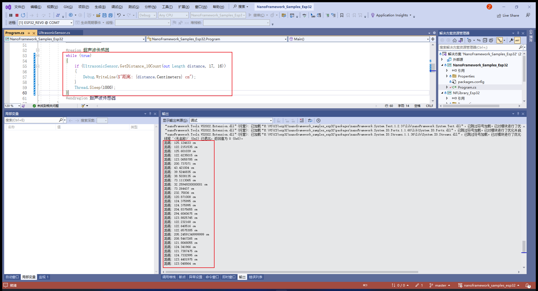
Task: Click the Navigate Backward arrow icon
Action: (x=71, y=15)
